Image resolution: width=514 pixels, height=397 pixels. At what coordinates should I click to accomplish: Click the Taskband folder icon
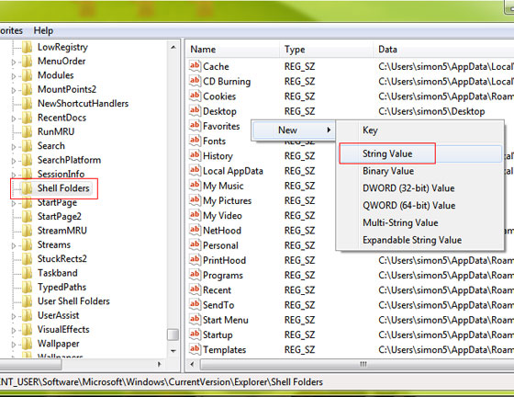(x=27, y=273)
